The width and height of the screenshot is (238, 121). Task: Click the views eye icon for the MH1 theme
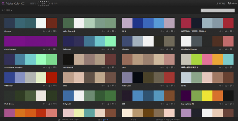pyautogui.click(x=162, y=31)
